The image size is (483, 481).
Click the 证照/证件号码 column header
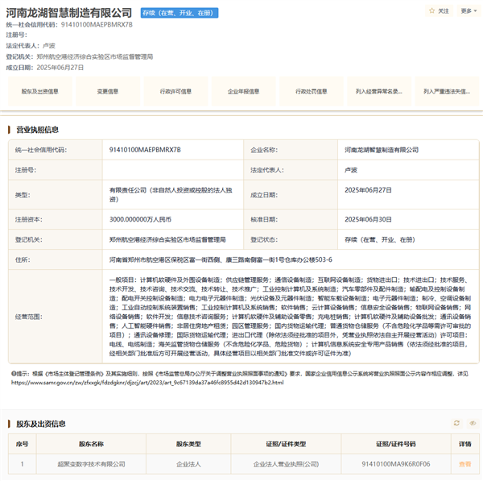(396, 444)
